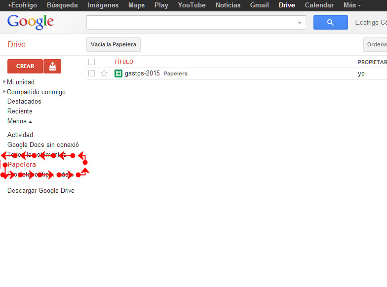The width and height of the screenshot is (387, 287).
Task: Click the Google logo
Action: [x=31, y=22]
